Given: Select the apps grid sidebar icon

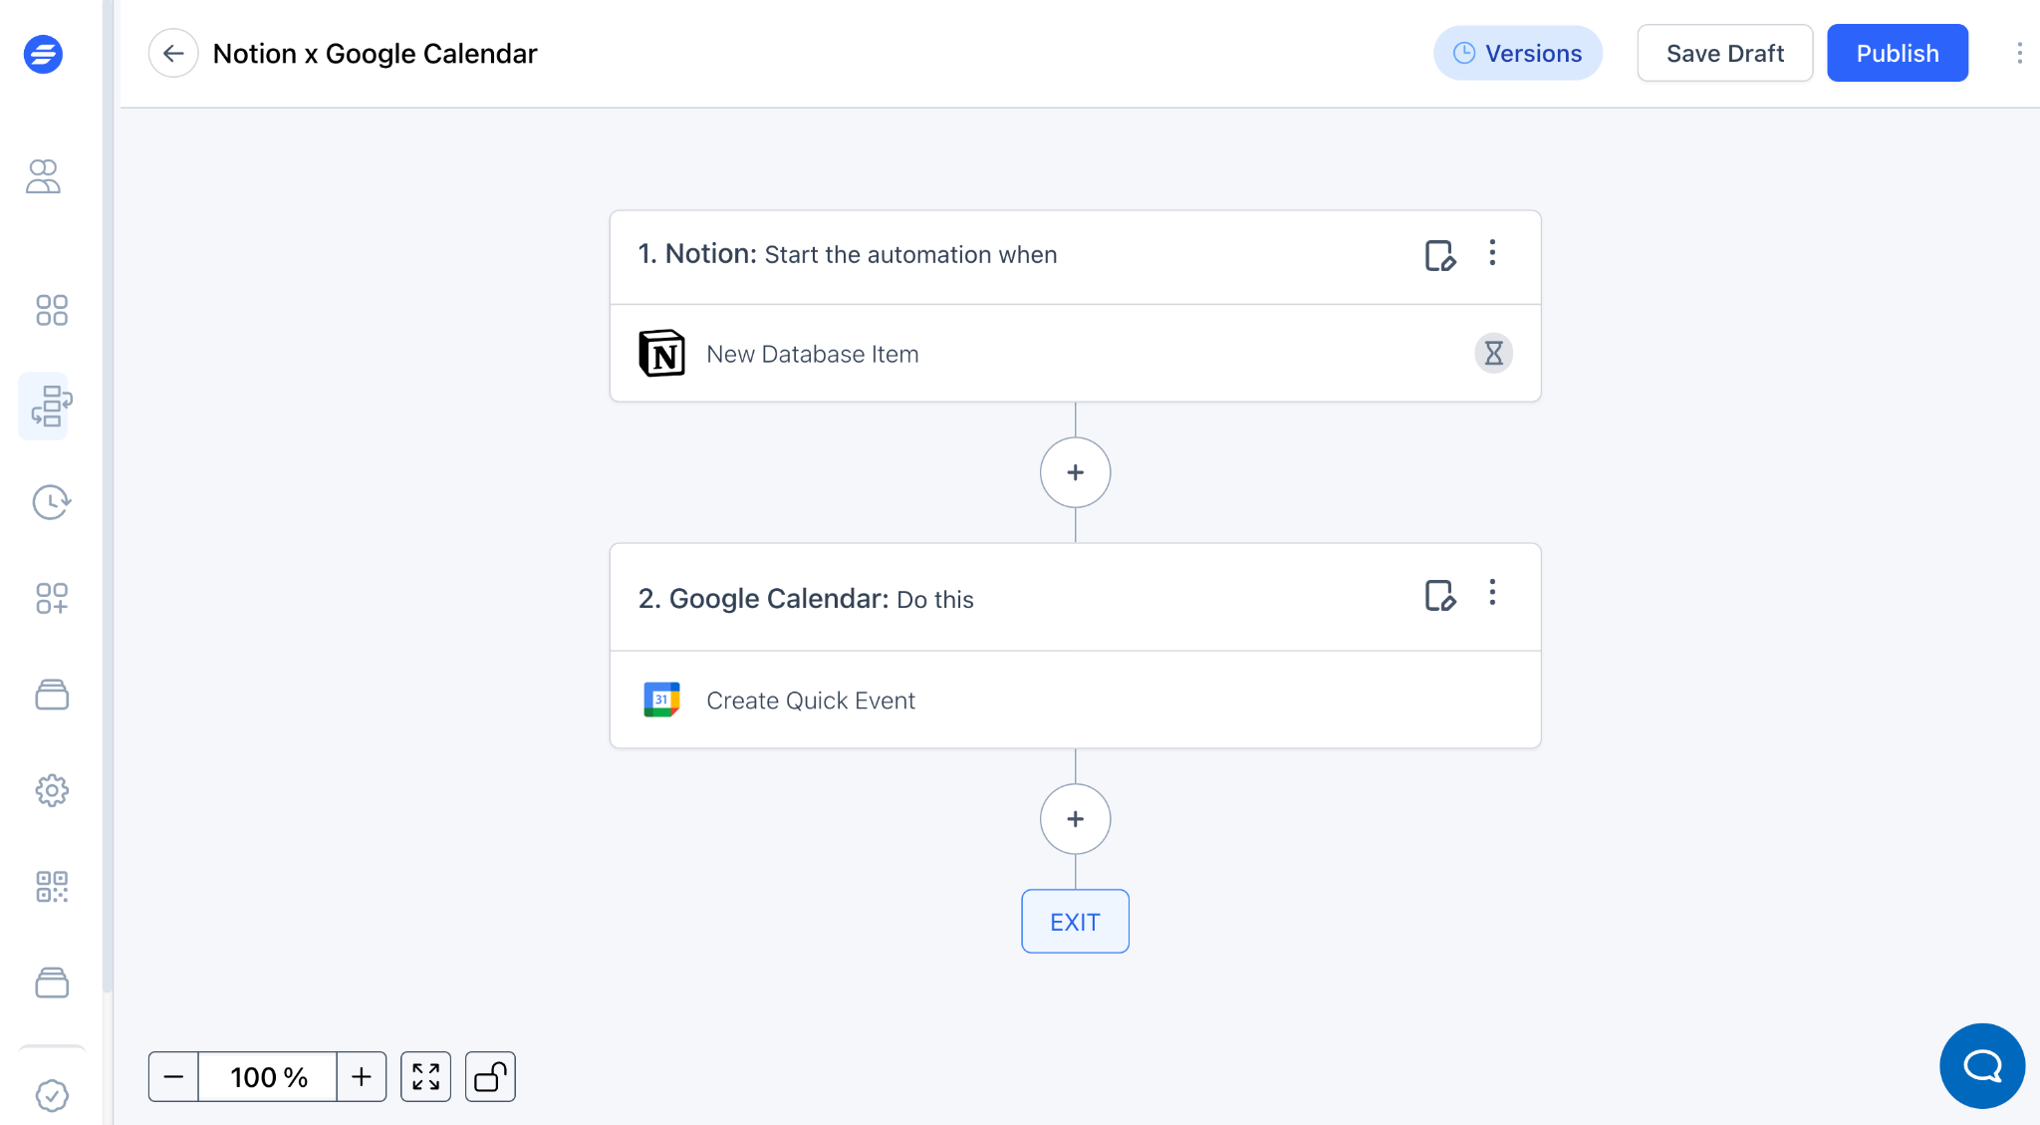Looking at the screenshot, I should coord(52,311).
